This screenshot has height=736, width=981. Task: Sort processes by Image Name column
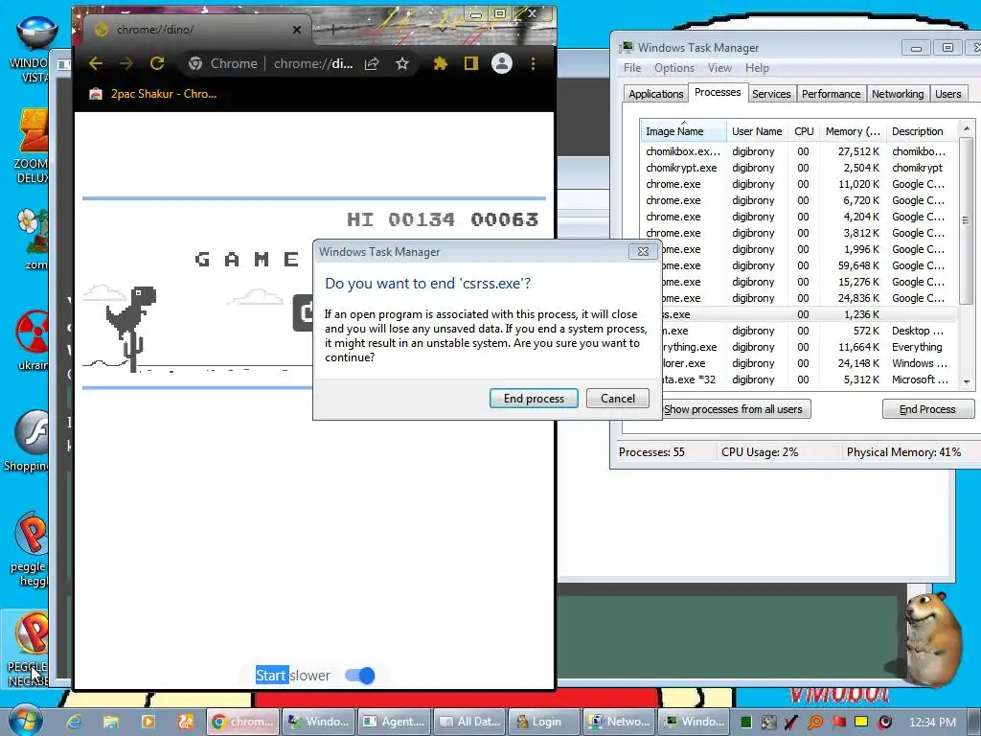[x=683, y=131]
